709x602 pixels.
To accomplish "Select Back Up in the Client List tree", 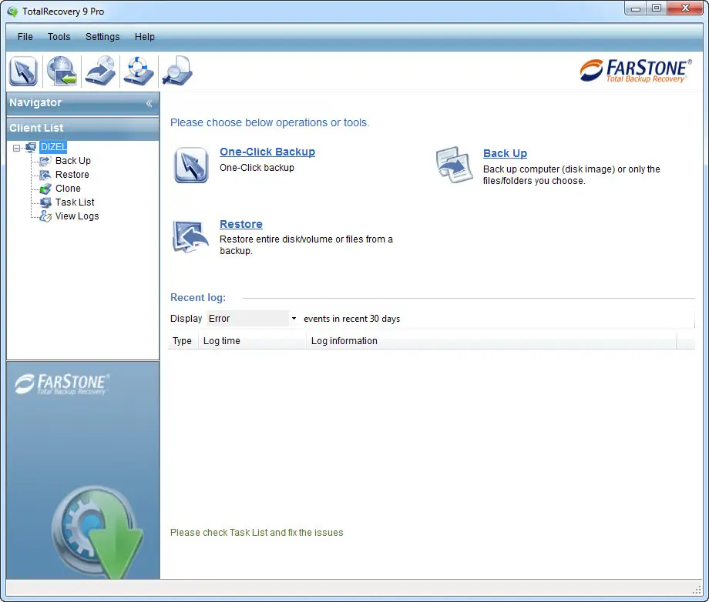I will coord(72,161).
